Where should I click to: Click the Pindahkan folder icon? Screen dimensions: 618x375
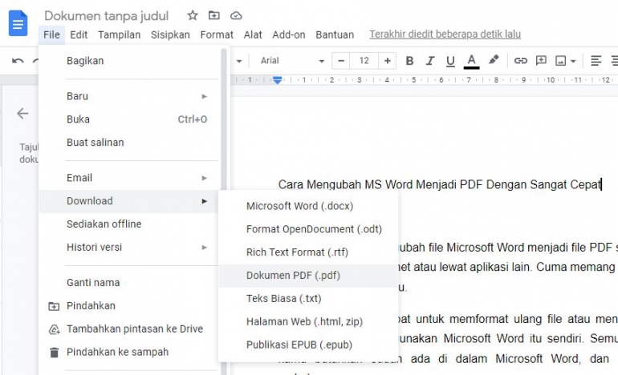(54, 306)
